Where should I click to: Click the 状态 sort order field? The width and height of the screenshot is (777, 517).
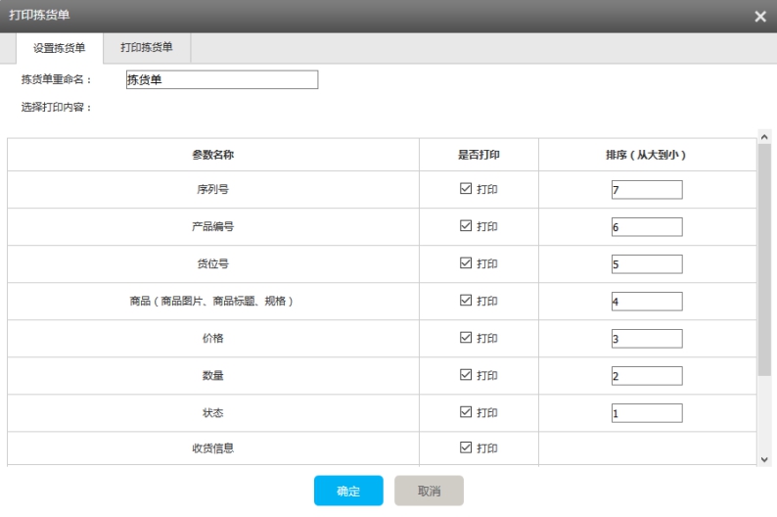click(x=646, y=413)
